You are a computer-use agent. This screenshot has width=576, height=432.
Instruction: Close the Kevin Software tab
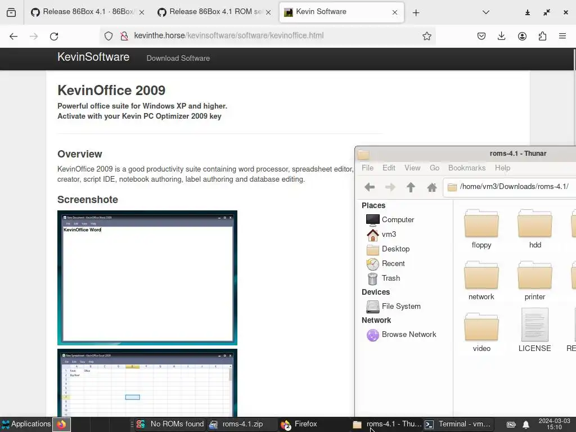(x=394, y=12)
